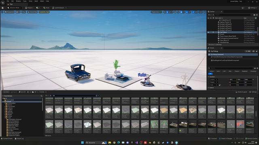Open the Build menu
Image resolution: width=259 pixels, height=145 pixels.
pos(36,1)
